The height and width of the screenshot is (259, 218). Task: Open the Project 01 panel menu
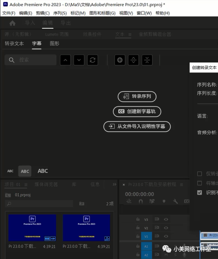point(26,185)
